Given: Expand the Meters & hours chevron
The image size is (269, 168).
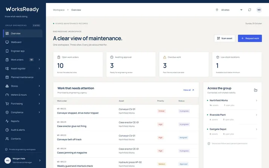Looking at the screenshot, I should coord(39,95).
